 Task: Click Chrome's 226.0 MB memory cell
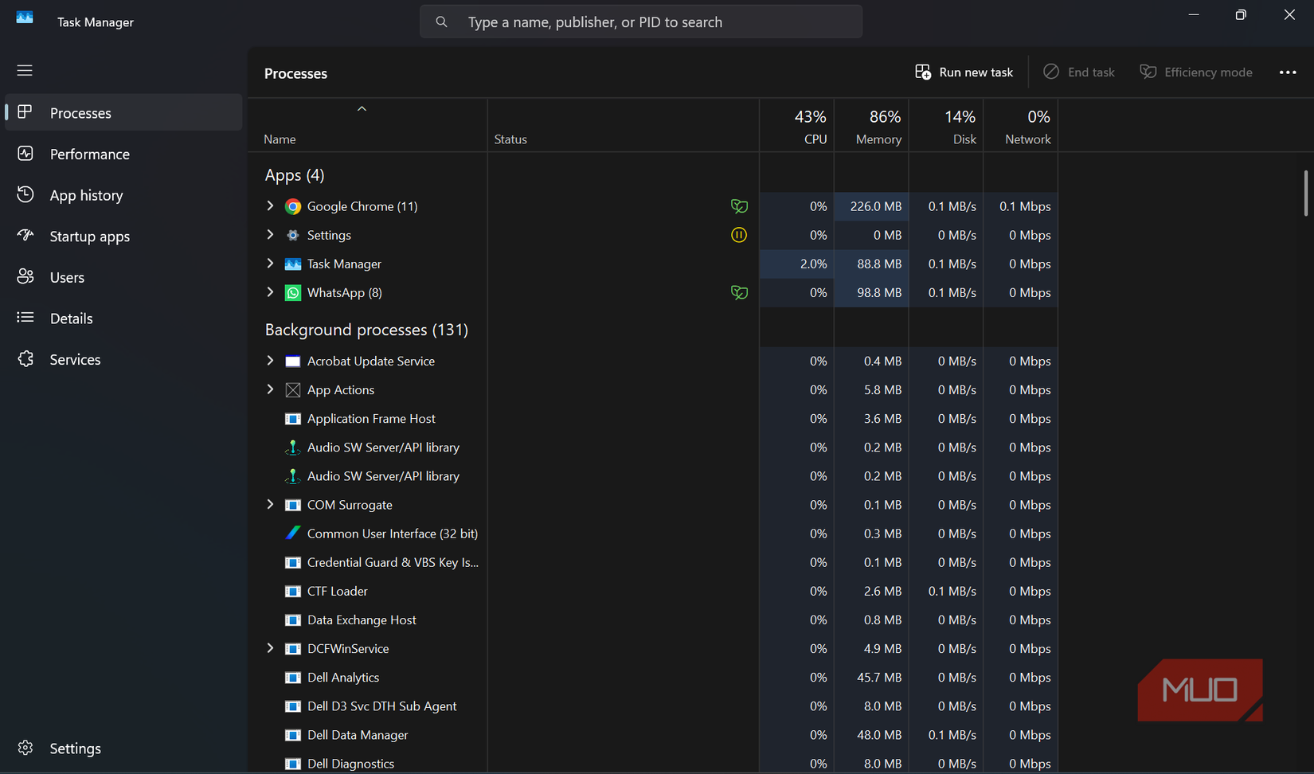pyautogui.click(x=871, y=206)
